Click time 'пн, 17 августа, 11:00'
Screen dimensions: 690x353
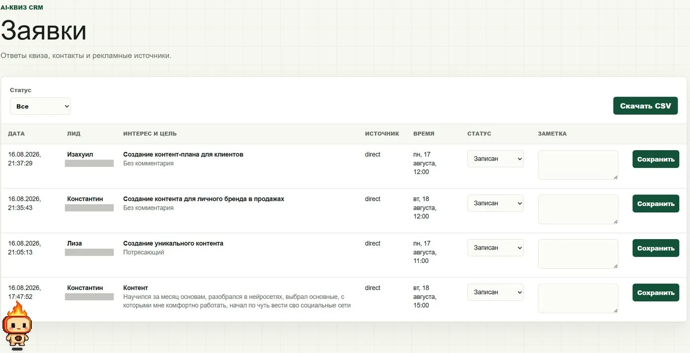click(424, 252)
